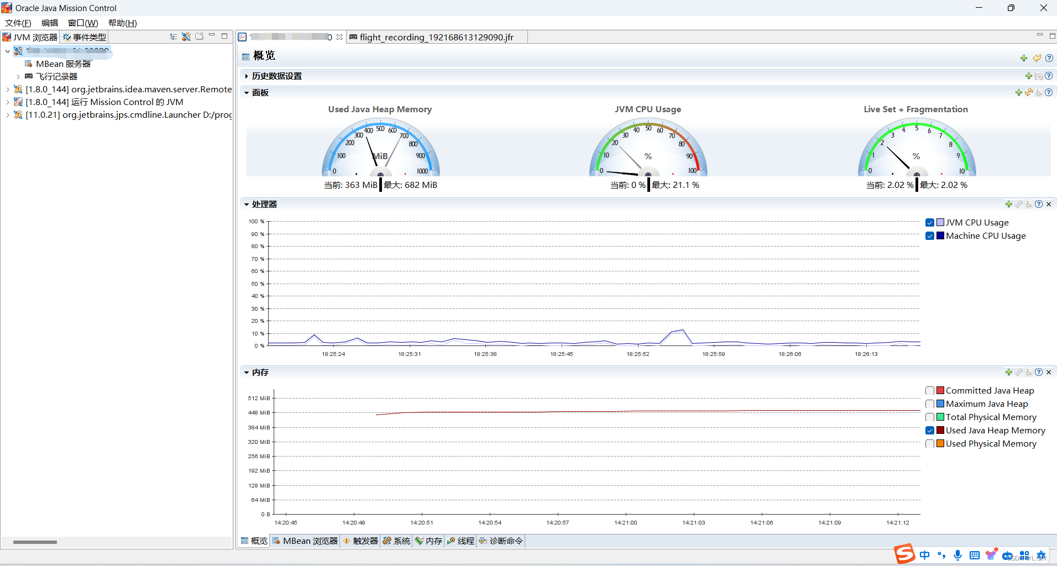Open the 线程 bottom tab
Image resolution: width=1057 pixels, height=566 pixels.
tap(461, 541)
